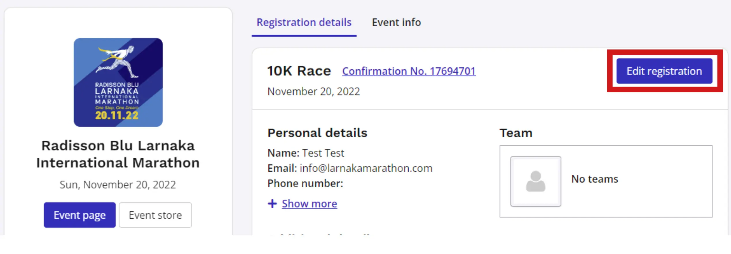Click the Sun, November 20, 2022 date
This screenshot has width=731, height=254.
tap(118, 185)
